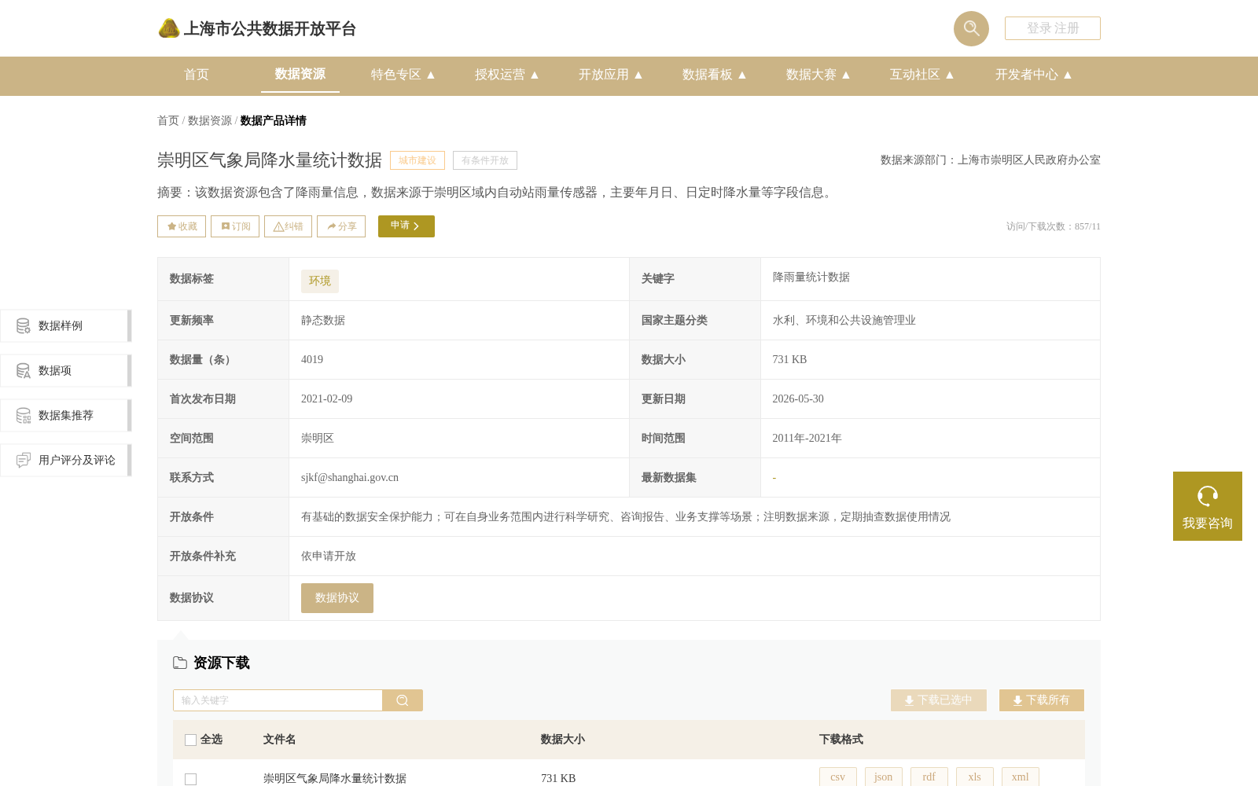
Task: Click the 数据来源部门 source text
Action: [991, 160]
